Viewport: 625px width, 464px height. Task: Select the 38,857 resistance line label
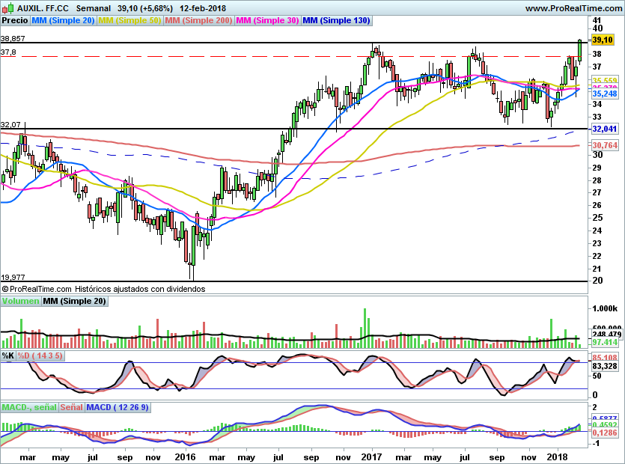13,38
